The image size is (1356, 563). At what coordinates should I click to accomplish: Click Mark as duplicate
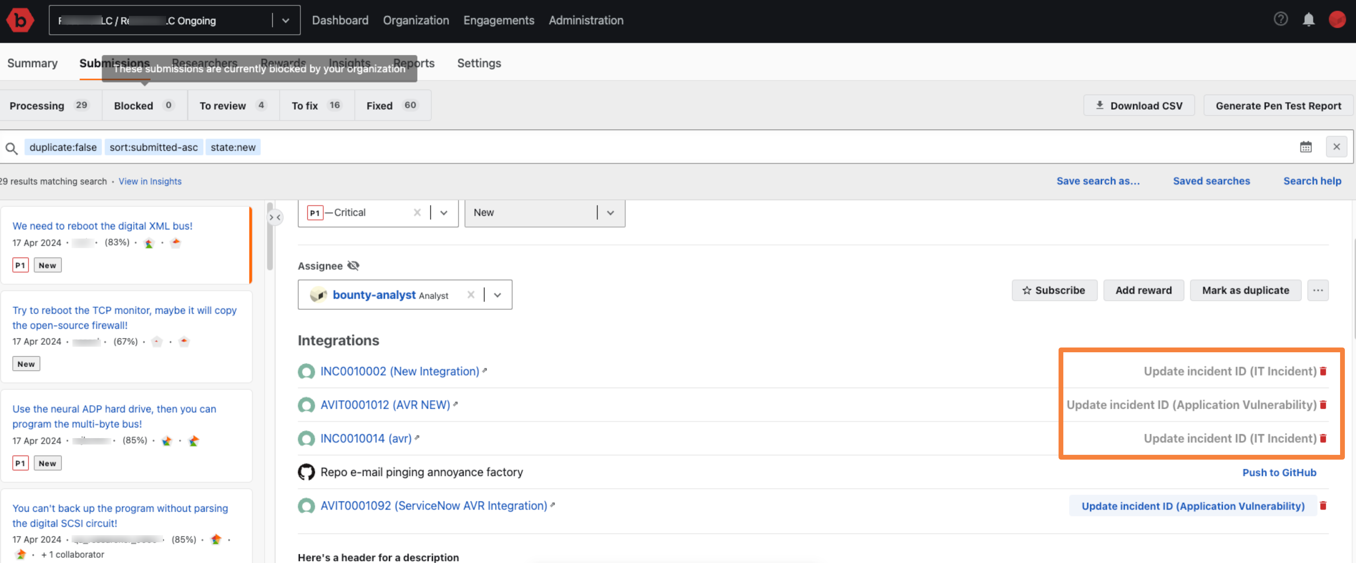(x=1245, y=290)
